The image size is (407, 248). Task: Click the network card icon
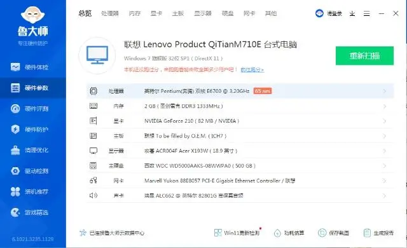93,181
